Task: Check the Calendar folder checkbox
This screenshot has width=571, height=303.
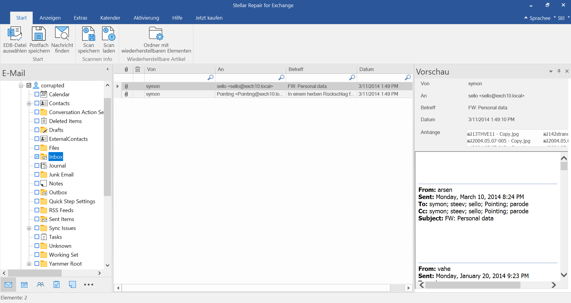Action: point(37,94)
